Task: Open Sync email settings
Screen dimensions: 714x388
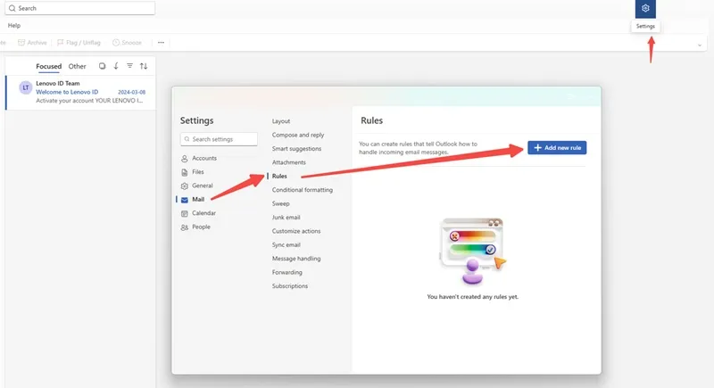Action: point(286,244)
